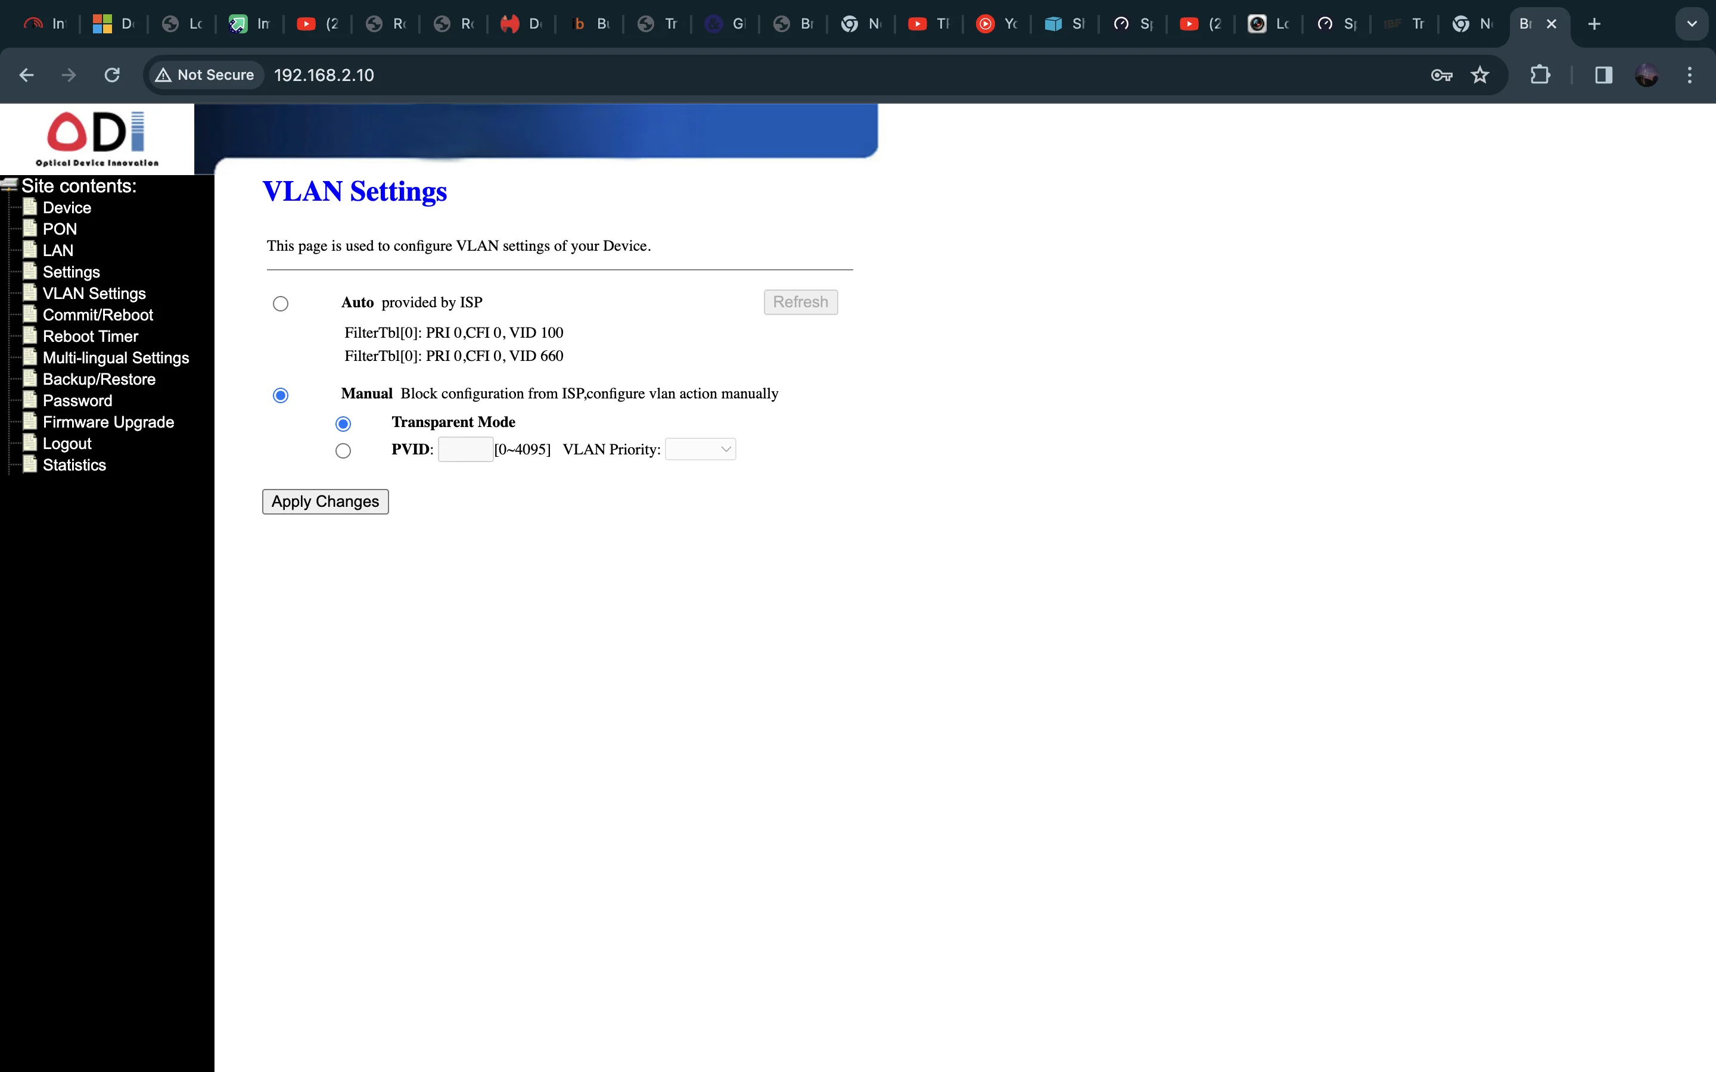Open the Commit/Reboot section
Viewport: 1716px width, 1072px height.
coord(98,314)
